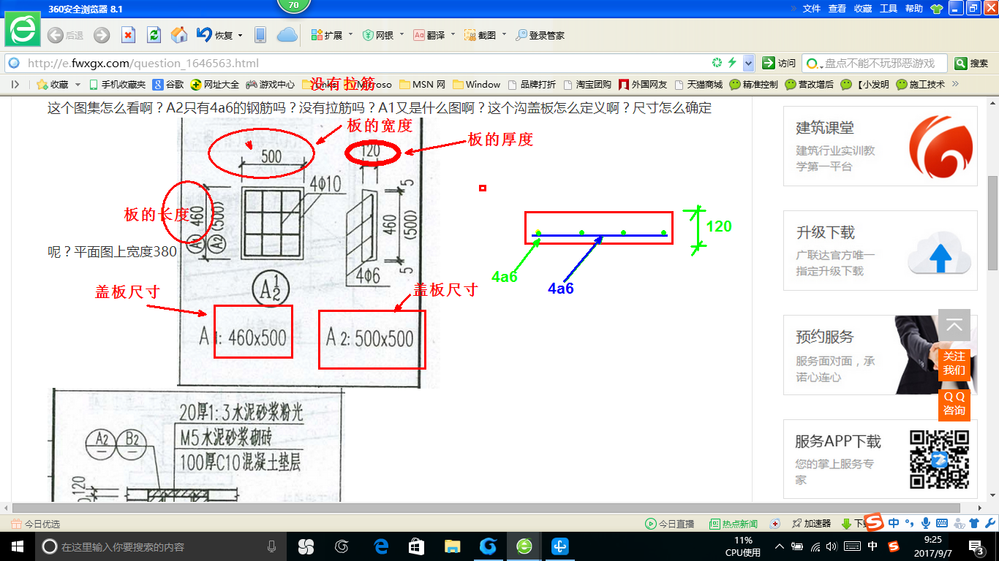999x561 pixels.
Task: Open the 施工技术 bookmark
Action: click(x=920, y=85)
